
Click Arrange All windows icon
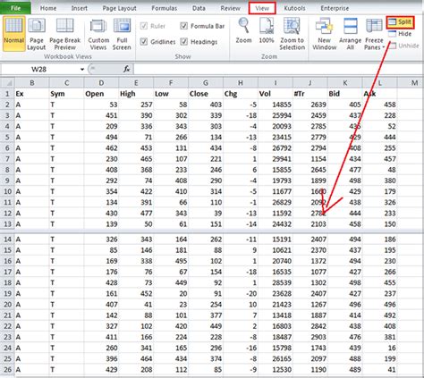[x=350, y=26]
